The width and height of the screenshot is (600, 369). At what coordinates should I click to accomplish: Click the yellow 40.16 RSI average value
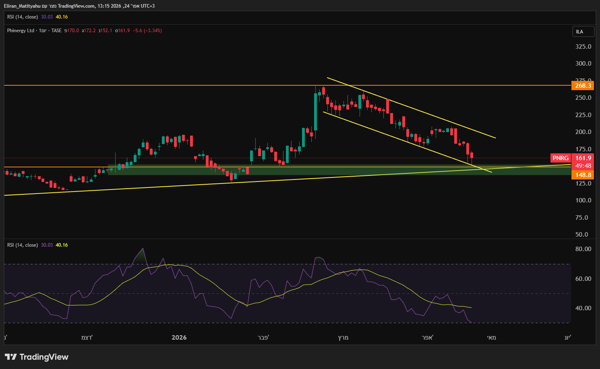(x=62, y=245)
